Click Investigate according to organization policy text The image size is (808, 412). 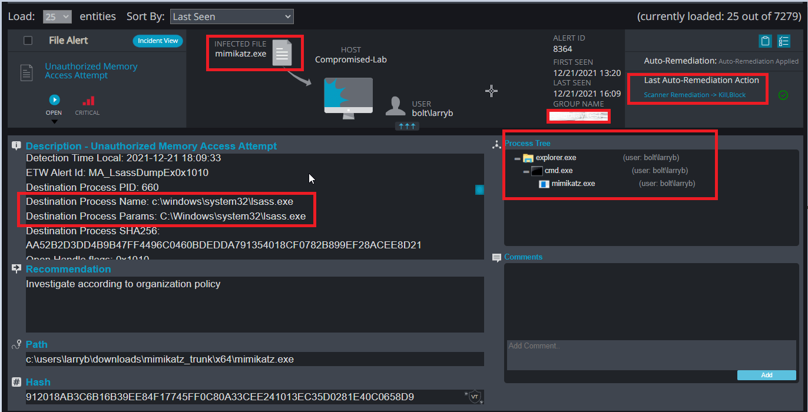click(123, 284)
